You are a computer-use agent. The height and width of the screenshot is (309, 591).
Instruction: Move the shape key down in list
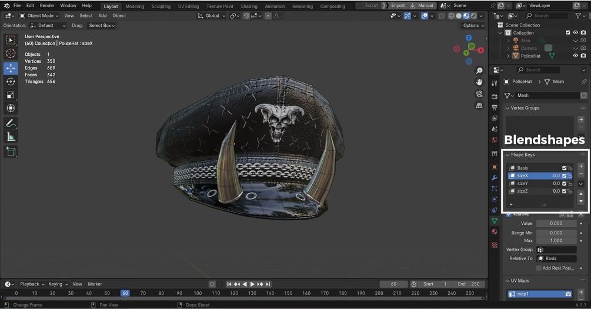[x=581, y=201]
